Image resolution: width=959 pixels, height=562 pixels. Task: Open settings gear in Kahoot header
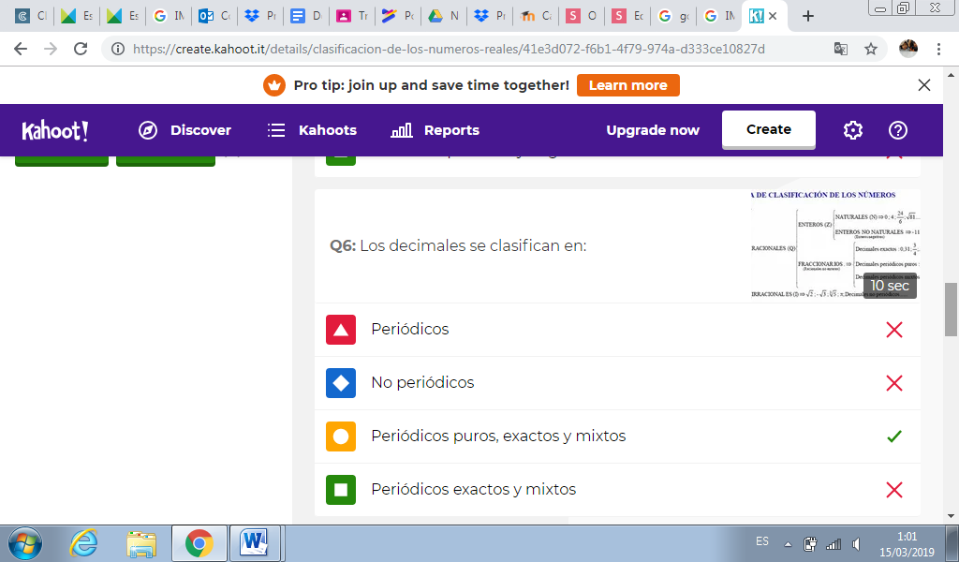point(852,129)
